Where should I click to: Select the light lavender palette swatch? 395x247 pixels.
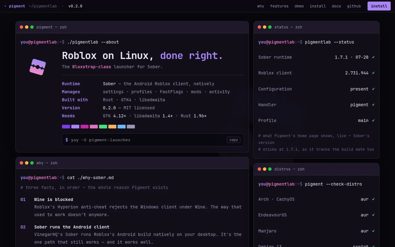pyautogui.click(x=75, y=127)
